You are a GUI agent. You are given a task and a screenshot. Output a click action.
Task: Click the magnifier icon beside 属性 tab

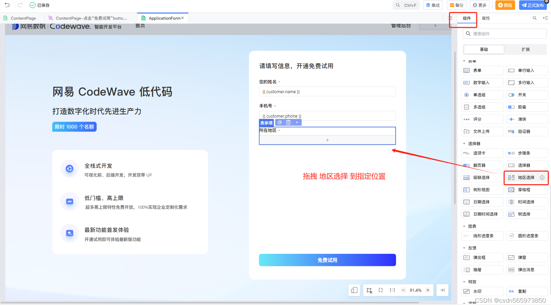click(535, 18)
